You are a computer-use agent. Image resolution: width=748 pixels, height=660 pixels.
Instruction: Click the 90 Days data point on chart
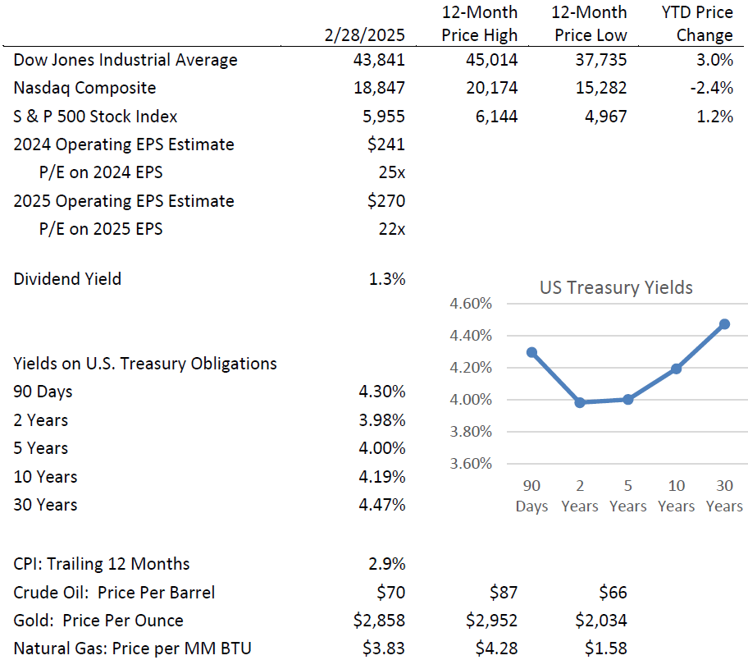pyautogui.click(x=532, y=352)
